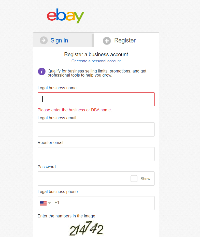Click the Legal business email field
The image size is (200, 237).
coord(96,129)
